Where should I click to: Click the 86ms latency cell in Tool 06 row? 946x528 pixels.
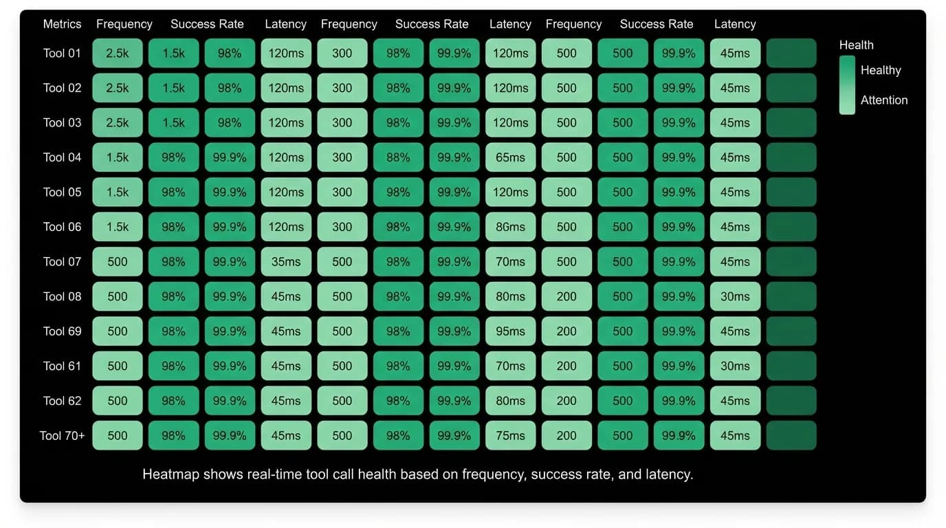click(510, 227)
